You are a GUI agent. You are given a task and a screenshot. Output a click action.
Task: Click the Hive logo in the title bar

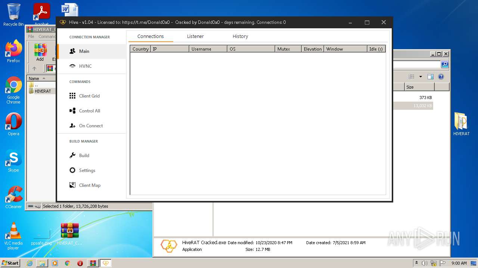point(63,22)
